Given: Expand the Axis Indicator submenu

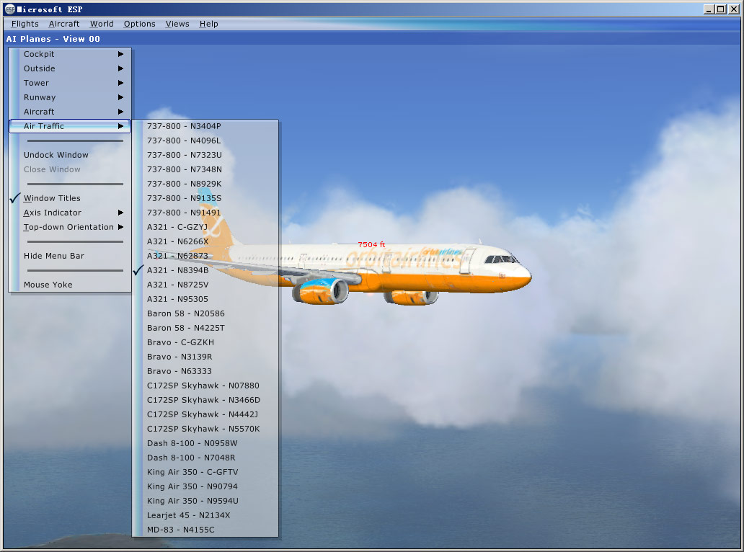Looking at the screenshot, I should click(x=70, y=213).
